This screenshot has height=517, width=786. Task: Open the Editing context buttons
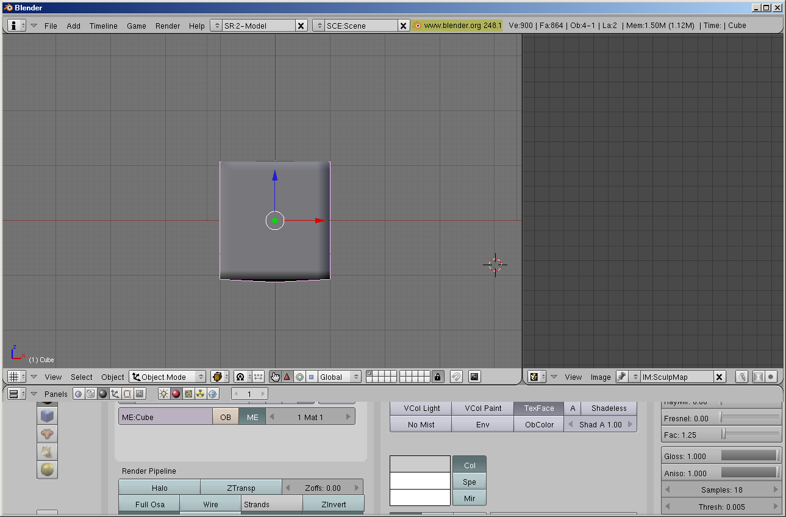[127, 394]
